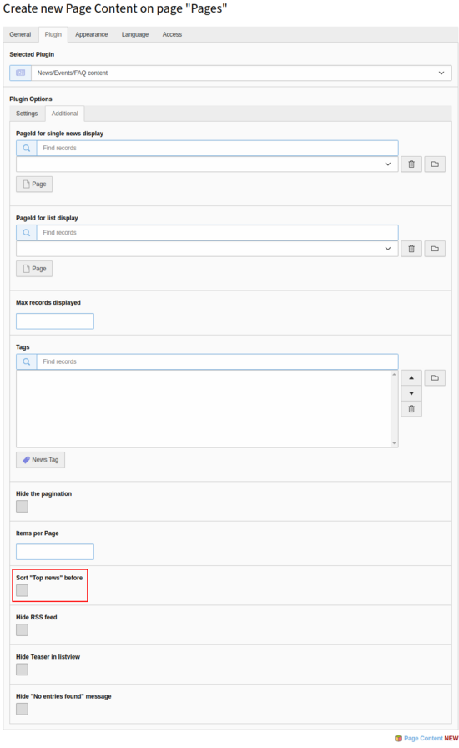Open the Appearance tab
The image size is (459, 748).
tap(91, 34)
